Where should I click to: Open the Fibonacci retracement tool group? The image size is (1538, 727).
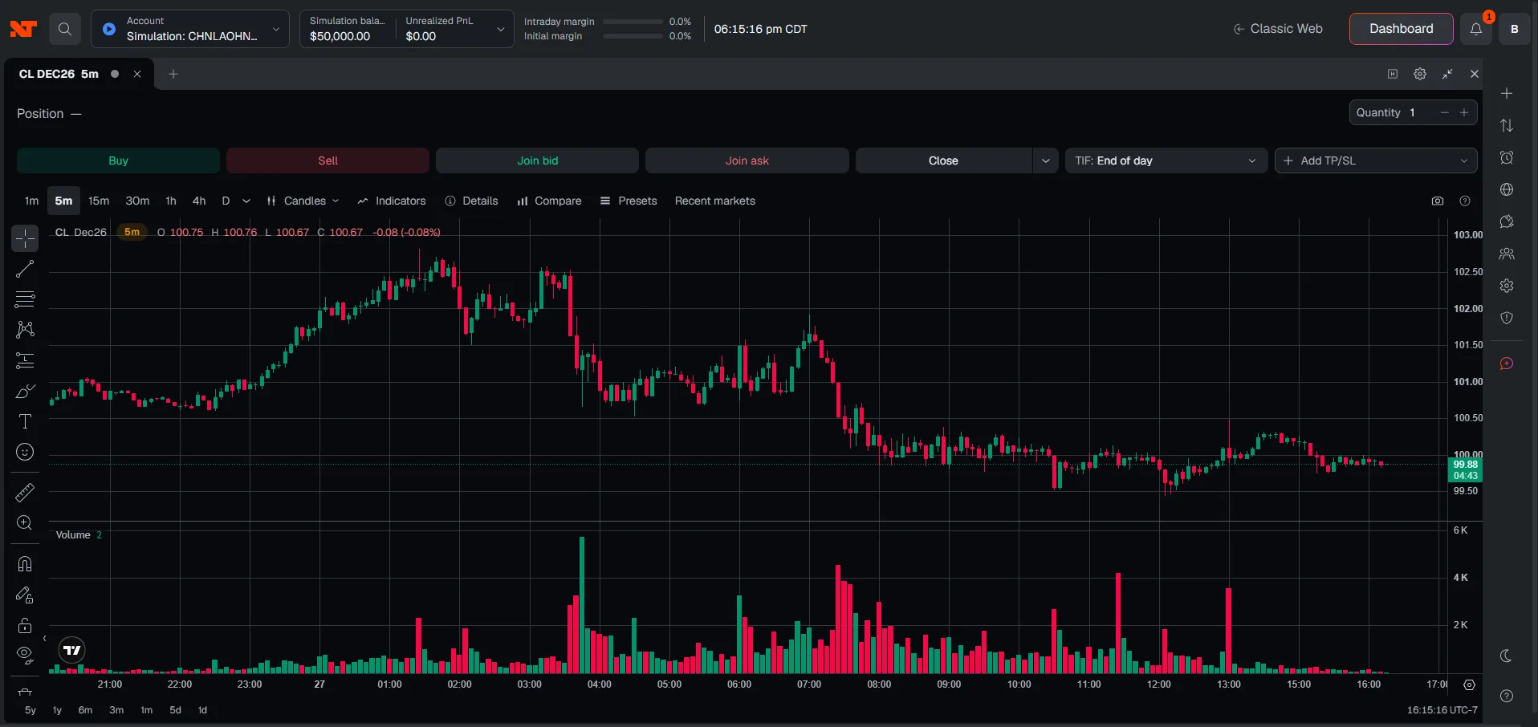25,299
